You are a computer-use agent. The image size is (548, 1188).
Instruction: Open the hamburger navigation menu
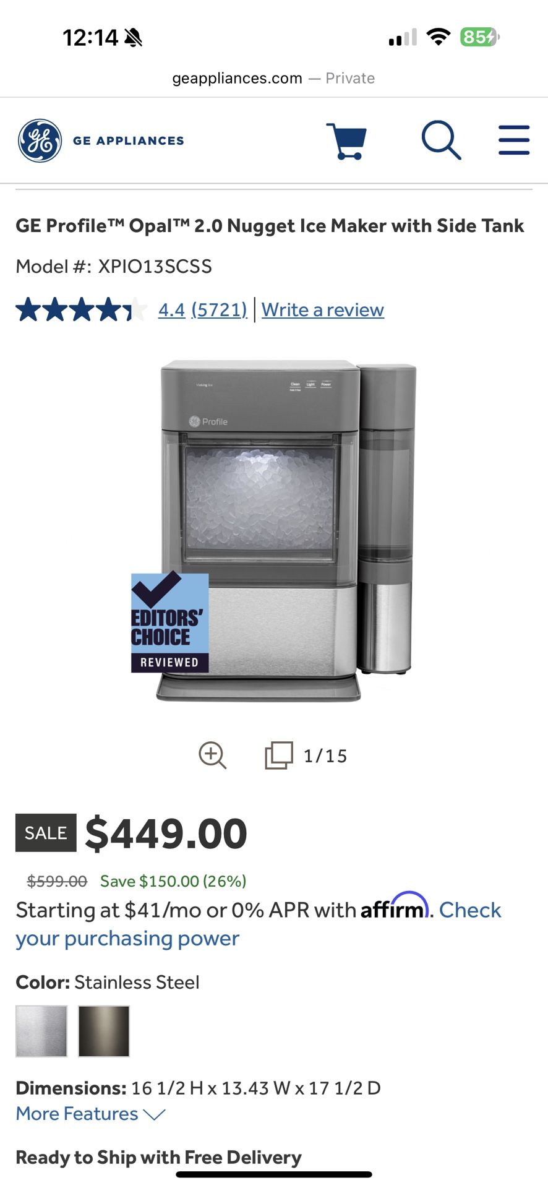514,140
